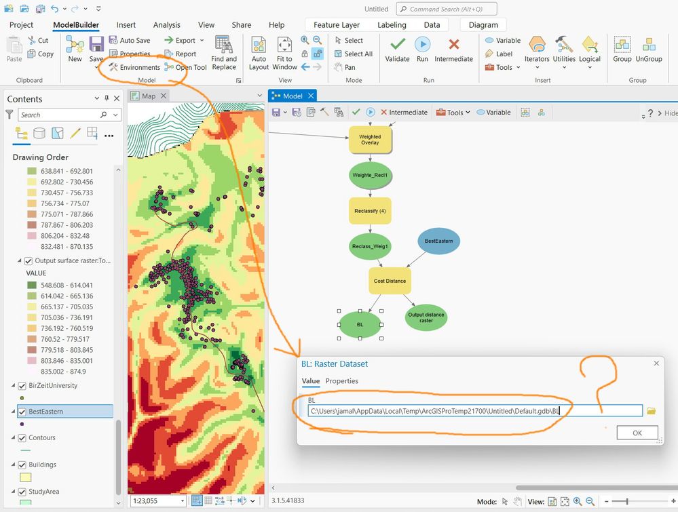Click the Validate model checkmark in the ribbon
The width and height of the screenshot is (678, 512).
(x=397, y=50)
